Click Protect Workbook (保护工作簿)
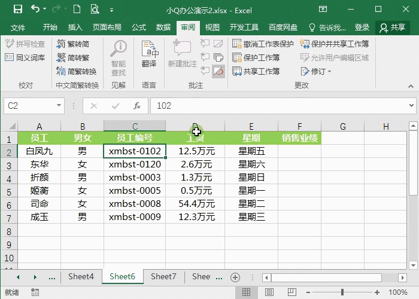 [x=256, y=57]
